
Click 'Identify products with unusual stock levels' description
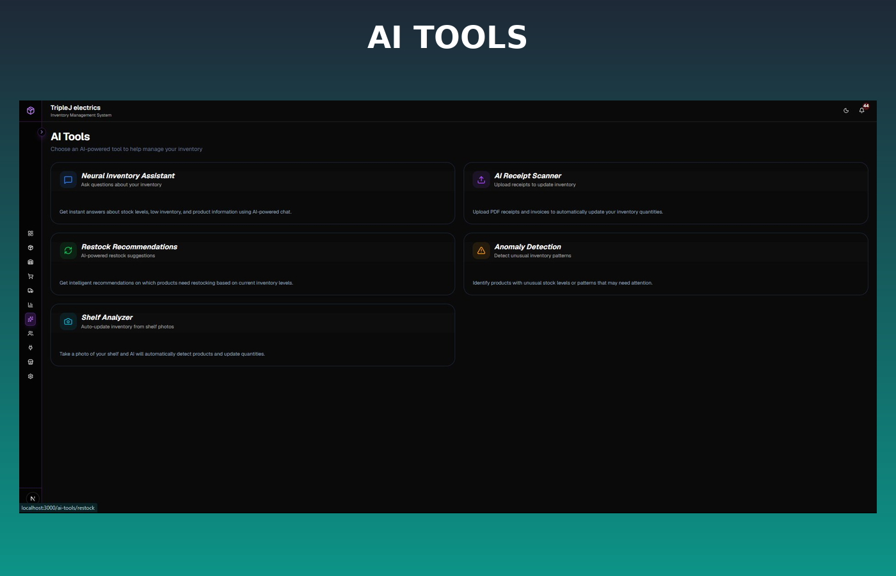[563, 283]
